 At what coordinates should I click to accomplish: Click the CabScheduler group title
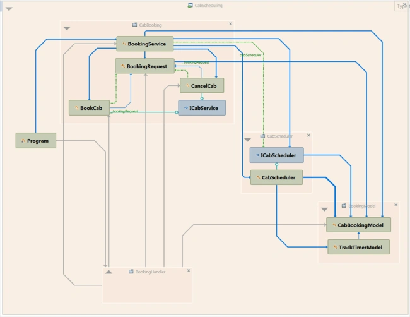280,136
